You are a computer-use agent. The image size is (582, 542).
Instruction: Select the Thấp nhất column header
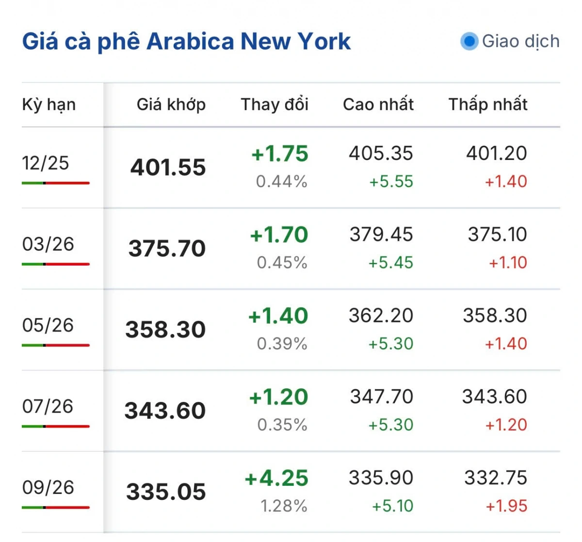[488, 104]
